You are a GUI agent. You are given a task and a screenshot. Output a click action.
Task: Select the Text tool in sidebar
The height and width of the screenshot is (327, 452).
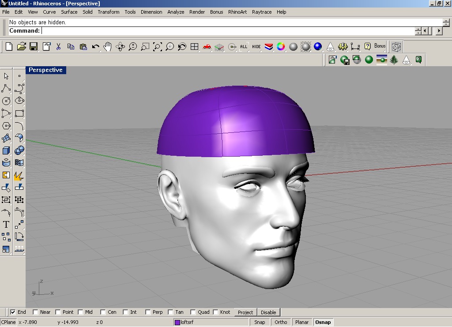pyautogui.click(x=6, y=225)
